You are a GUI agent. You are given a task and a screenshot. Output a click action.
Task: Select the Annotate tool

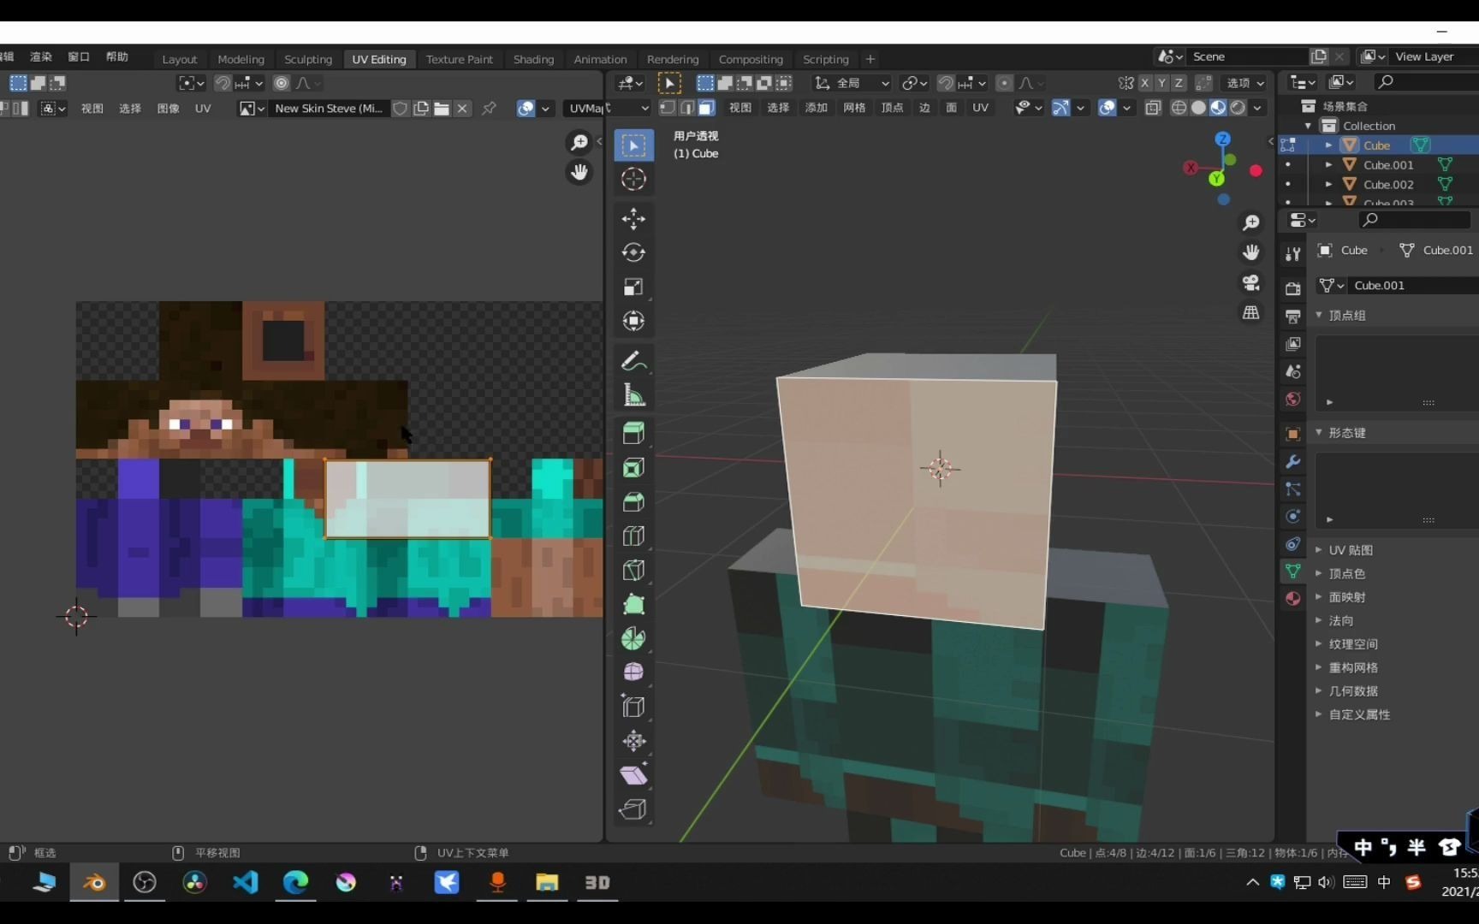pyautogui.click(x=633, y=360)
